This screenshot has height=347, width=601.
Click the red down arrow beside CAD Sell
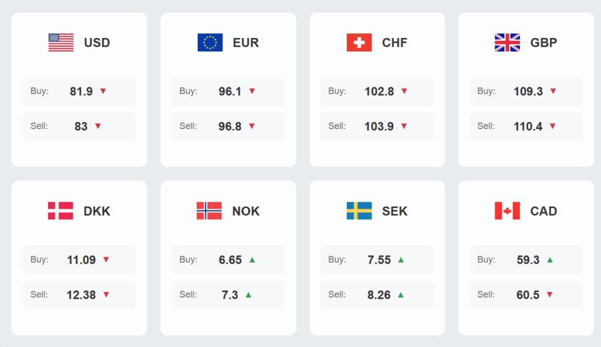[x=550, y=294]
